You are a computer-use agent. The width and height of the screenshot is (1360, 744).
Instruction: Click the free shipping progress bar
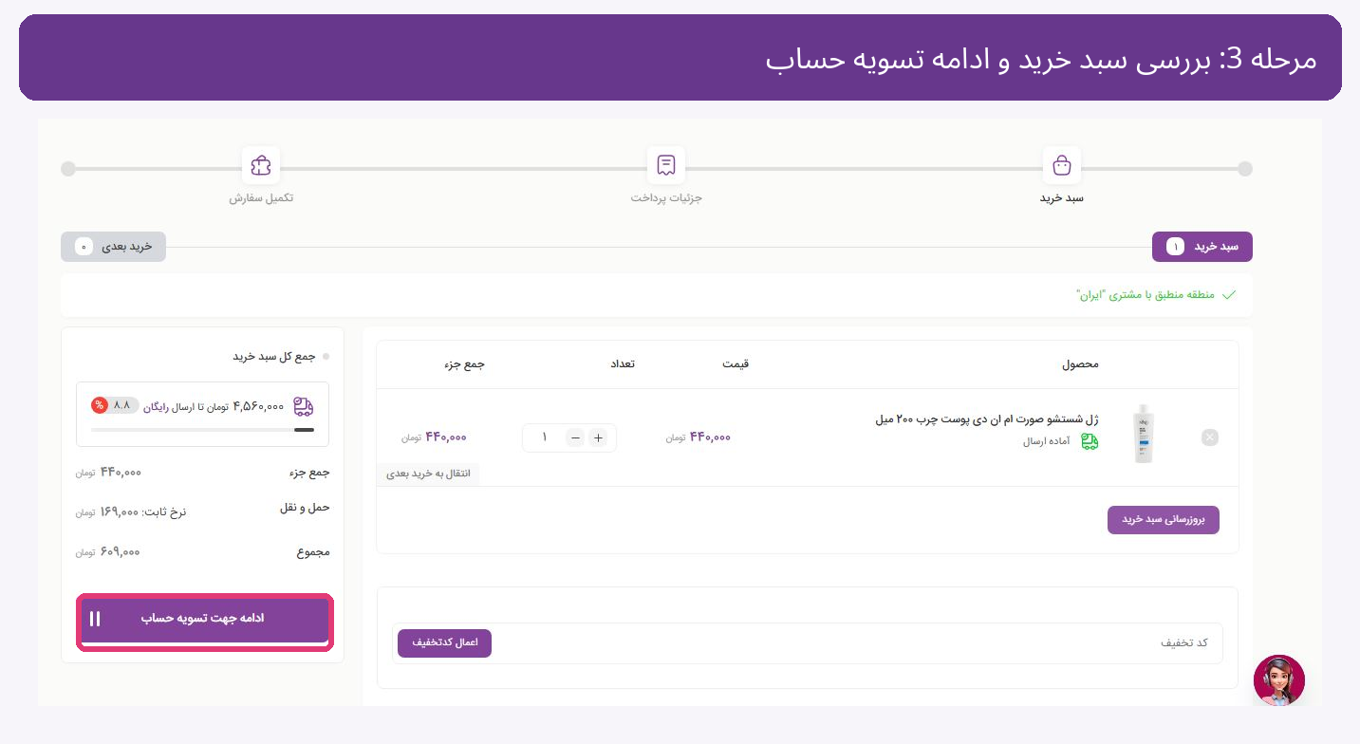(202, 430)
